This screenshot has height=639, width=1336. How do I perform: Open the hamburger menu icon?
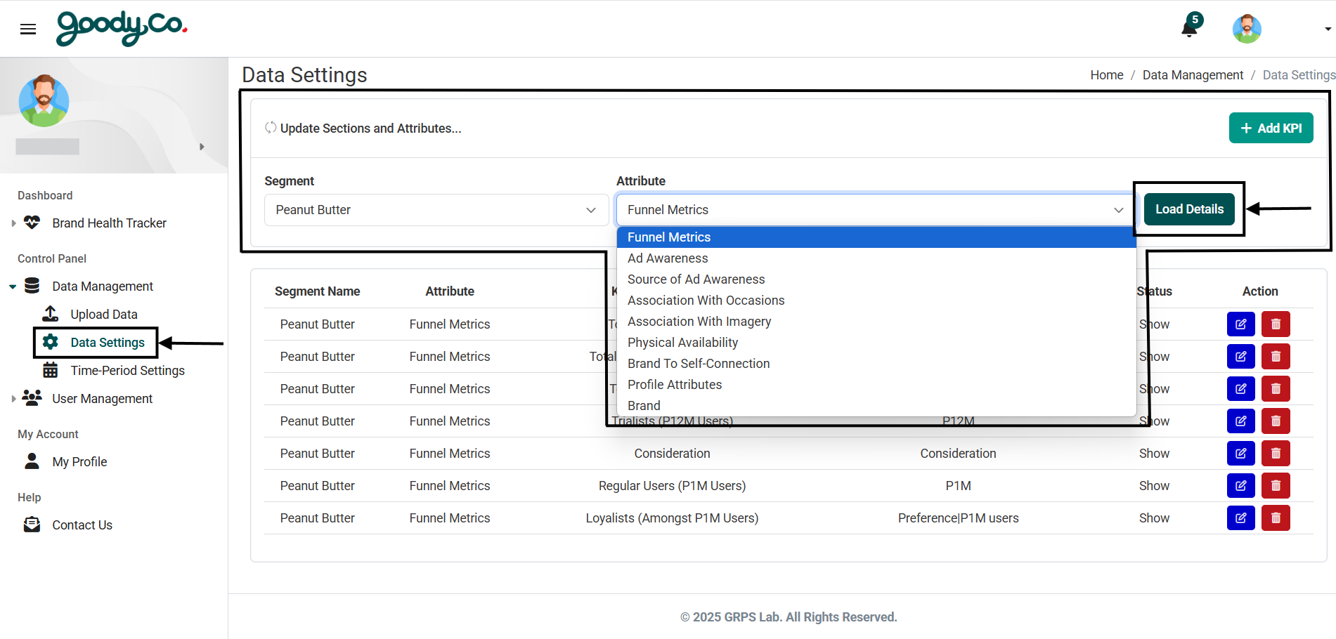coord(27,28)
